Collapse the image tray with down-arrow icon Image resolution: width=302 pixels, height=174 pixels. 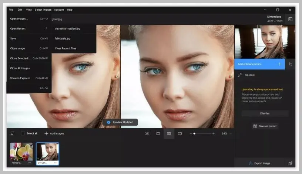12,133
